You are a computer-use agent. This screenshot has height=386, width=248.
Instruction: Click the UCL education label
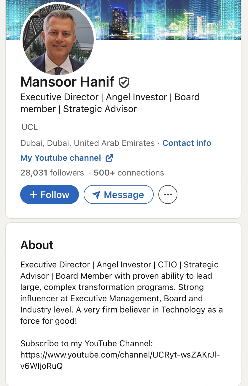click(30, 127)
